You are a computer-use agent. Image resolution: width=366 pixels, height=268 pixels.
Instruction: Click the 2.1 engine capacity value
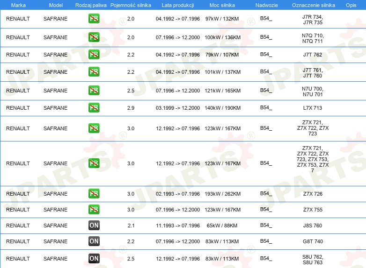131,226
